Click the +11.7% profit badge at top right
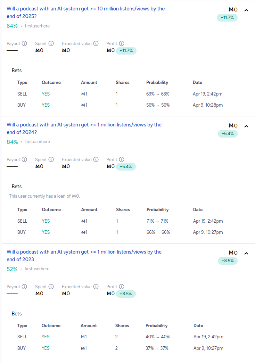The image size is (255, 363). [227, 17]
